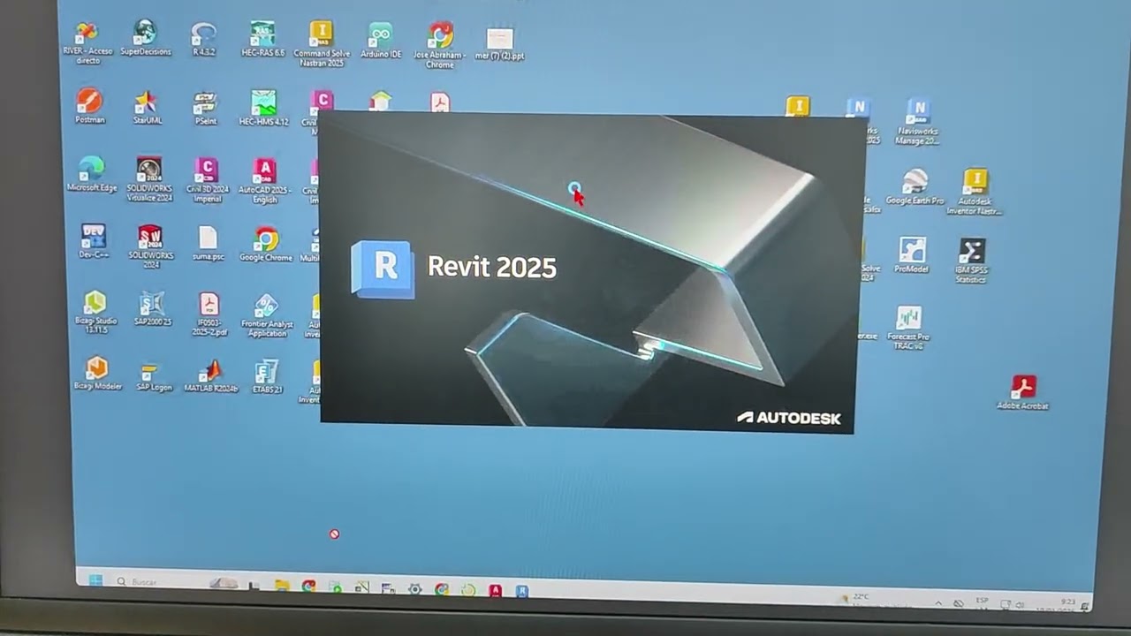Show hidden system tray icons

point(938,602)
